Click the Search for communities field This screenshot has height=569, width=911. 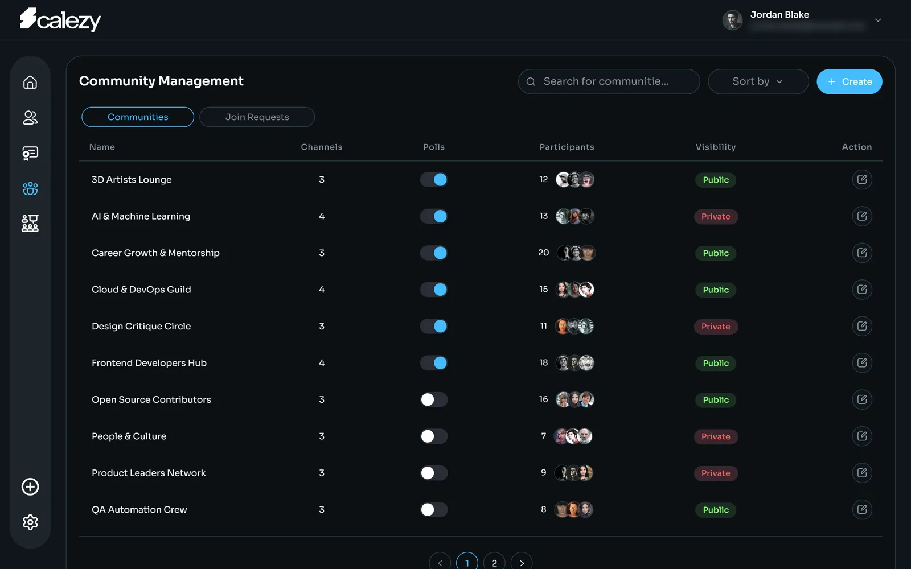609,81
